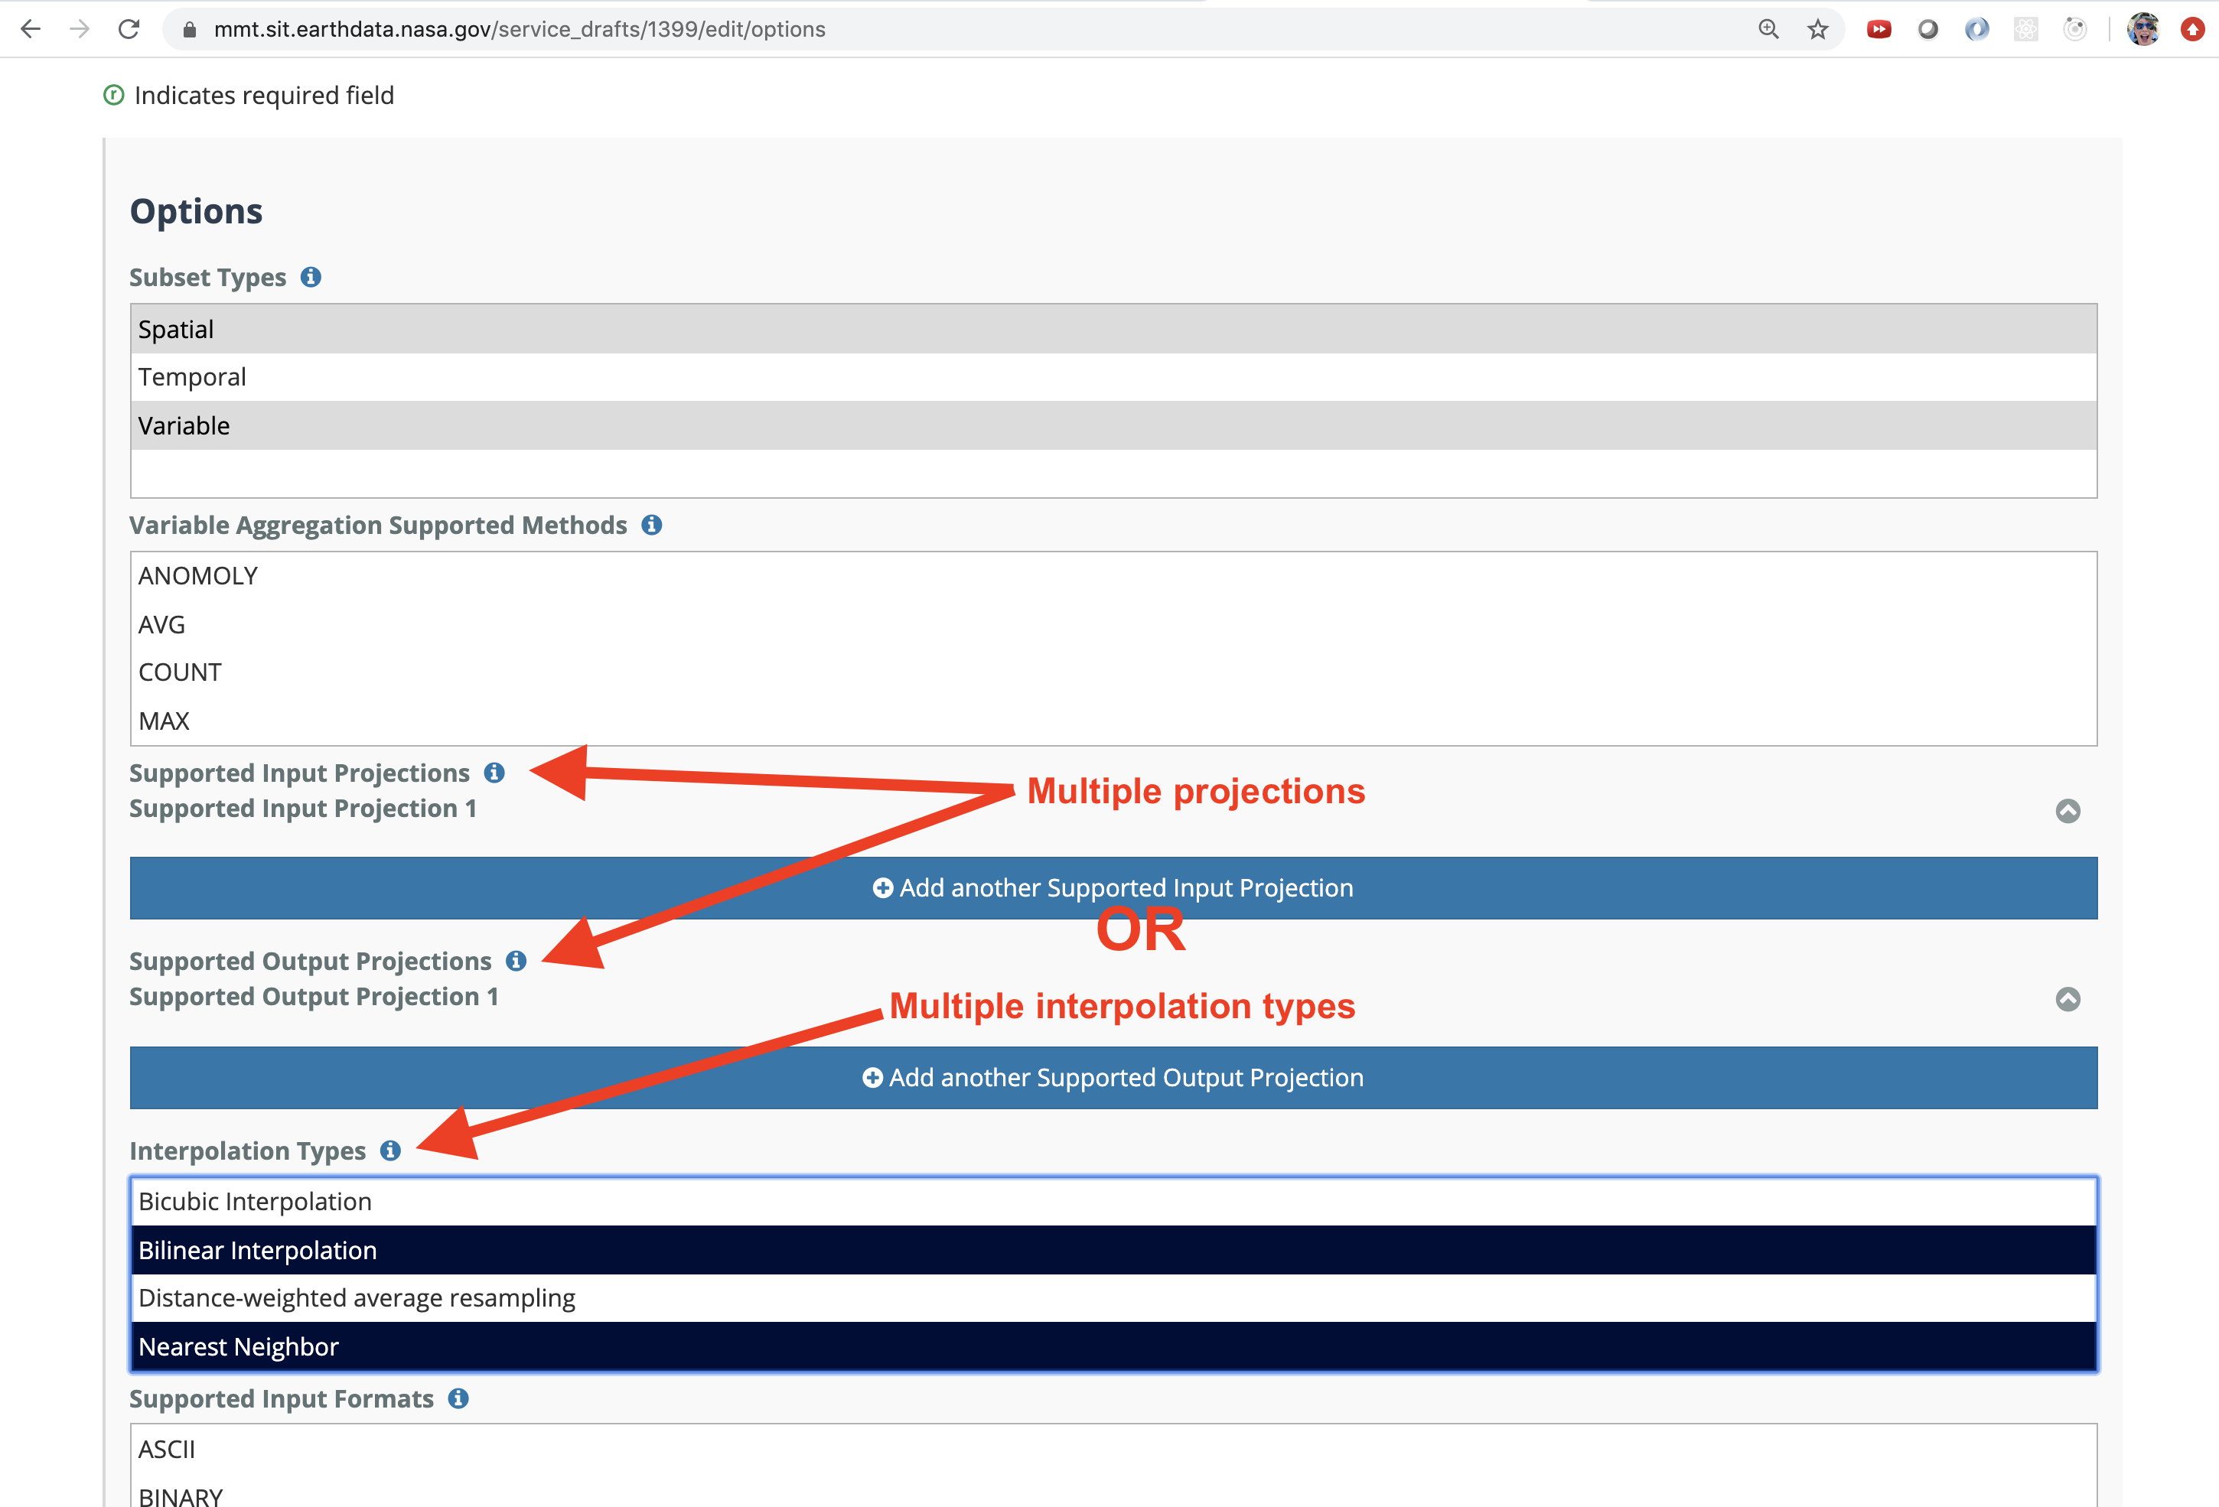Screen dimensions: 2219x1507
Task: Show info for Interpolation Types
Action: pyautogui.click(x=389, y=1151)
